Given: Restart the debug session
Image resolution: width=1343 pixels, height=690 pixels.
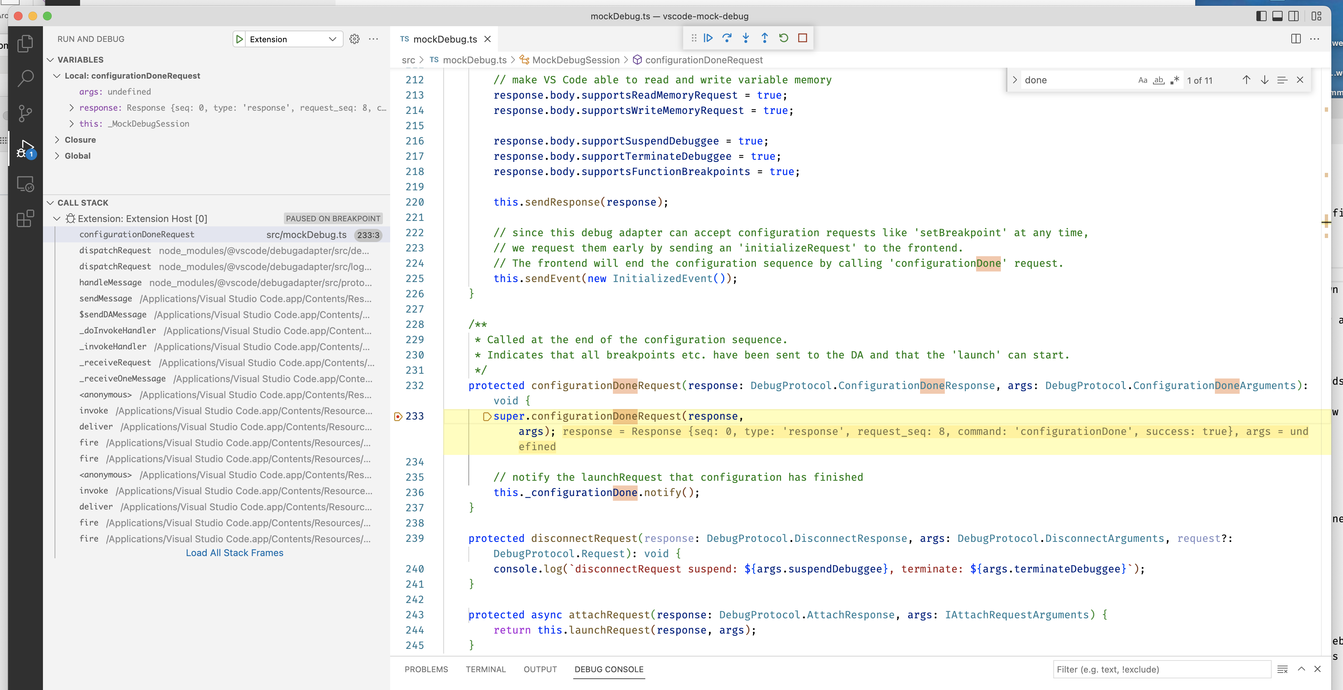Looking at the screenshot, I should coord(784,37).
